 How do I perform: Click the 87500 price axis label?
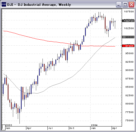(x=129, y=79)
